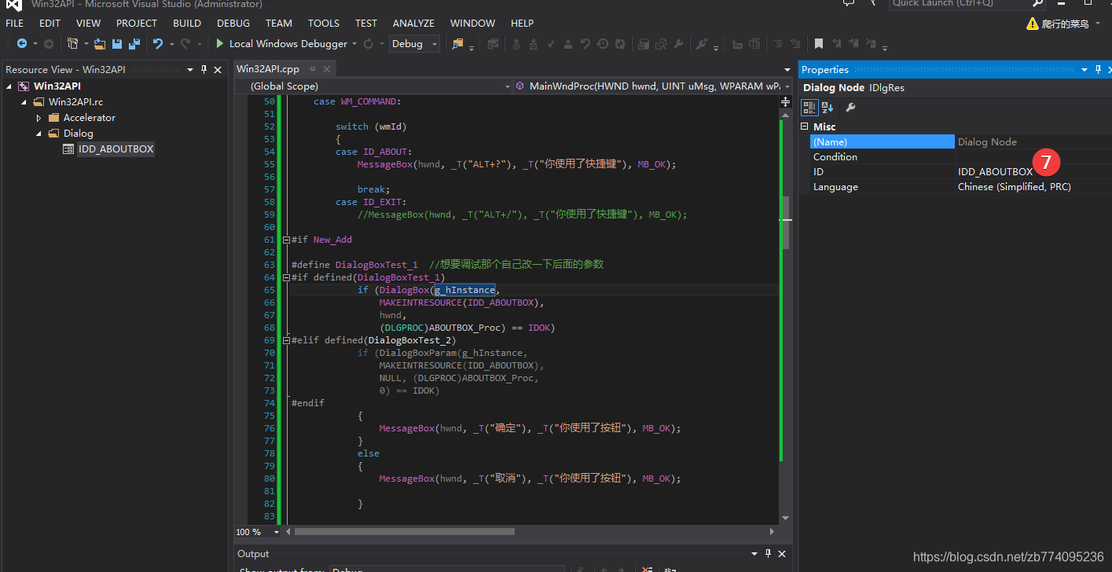
Task: Click the editor's horizontal scrollbar thumb
Action: [x=405, y=532]
